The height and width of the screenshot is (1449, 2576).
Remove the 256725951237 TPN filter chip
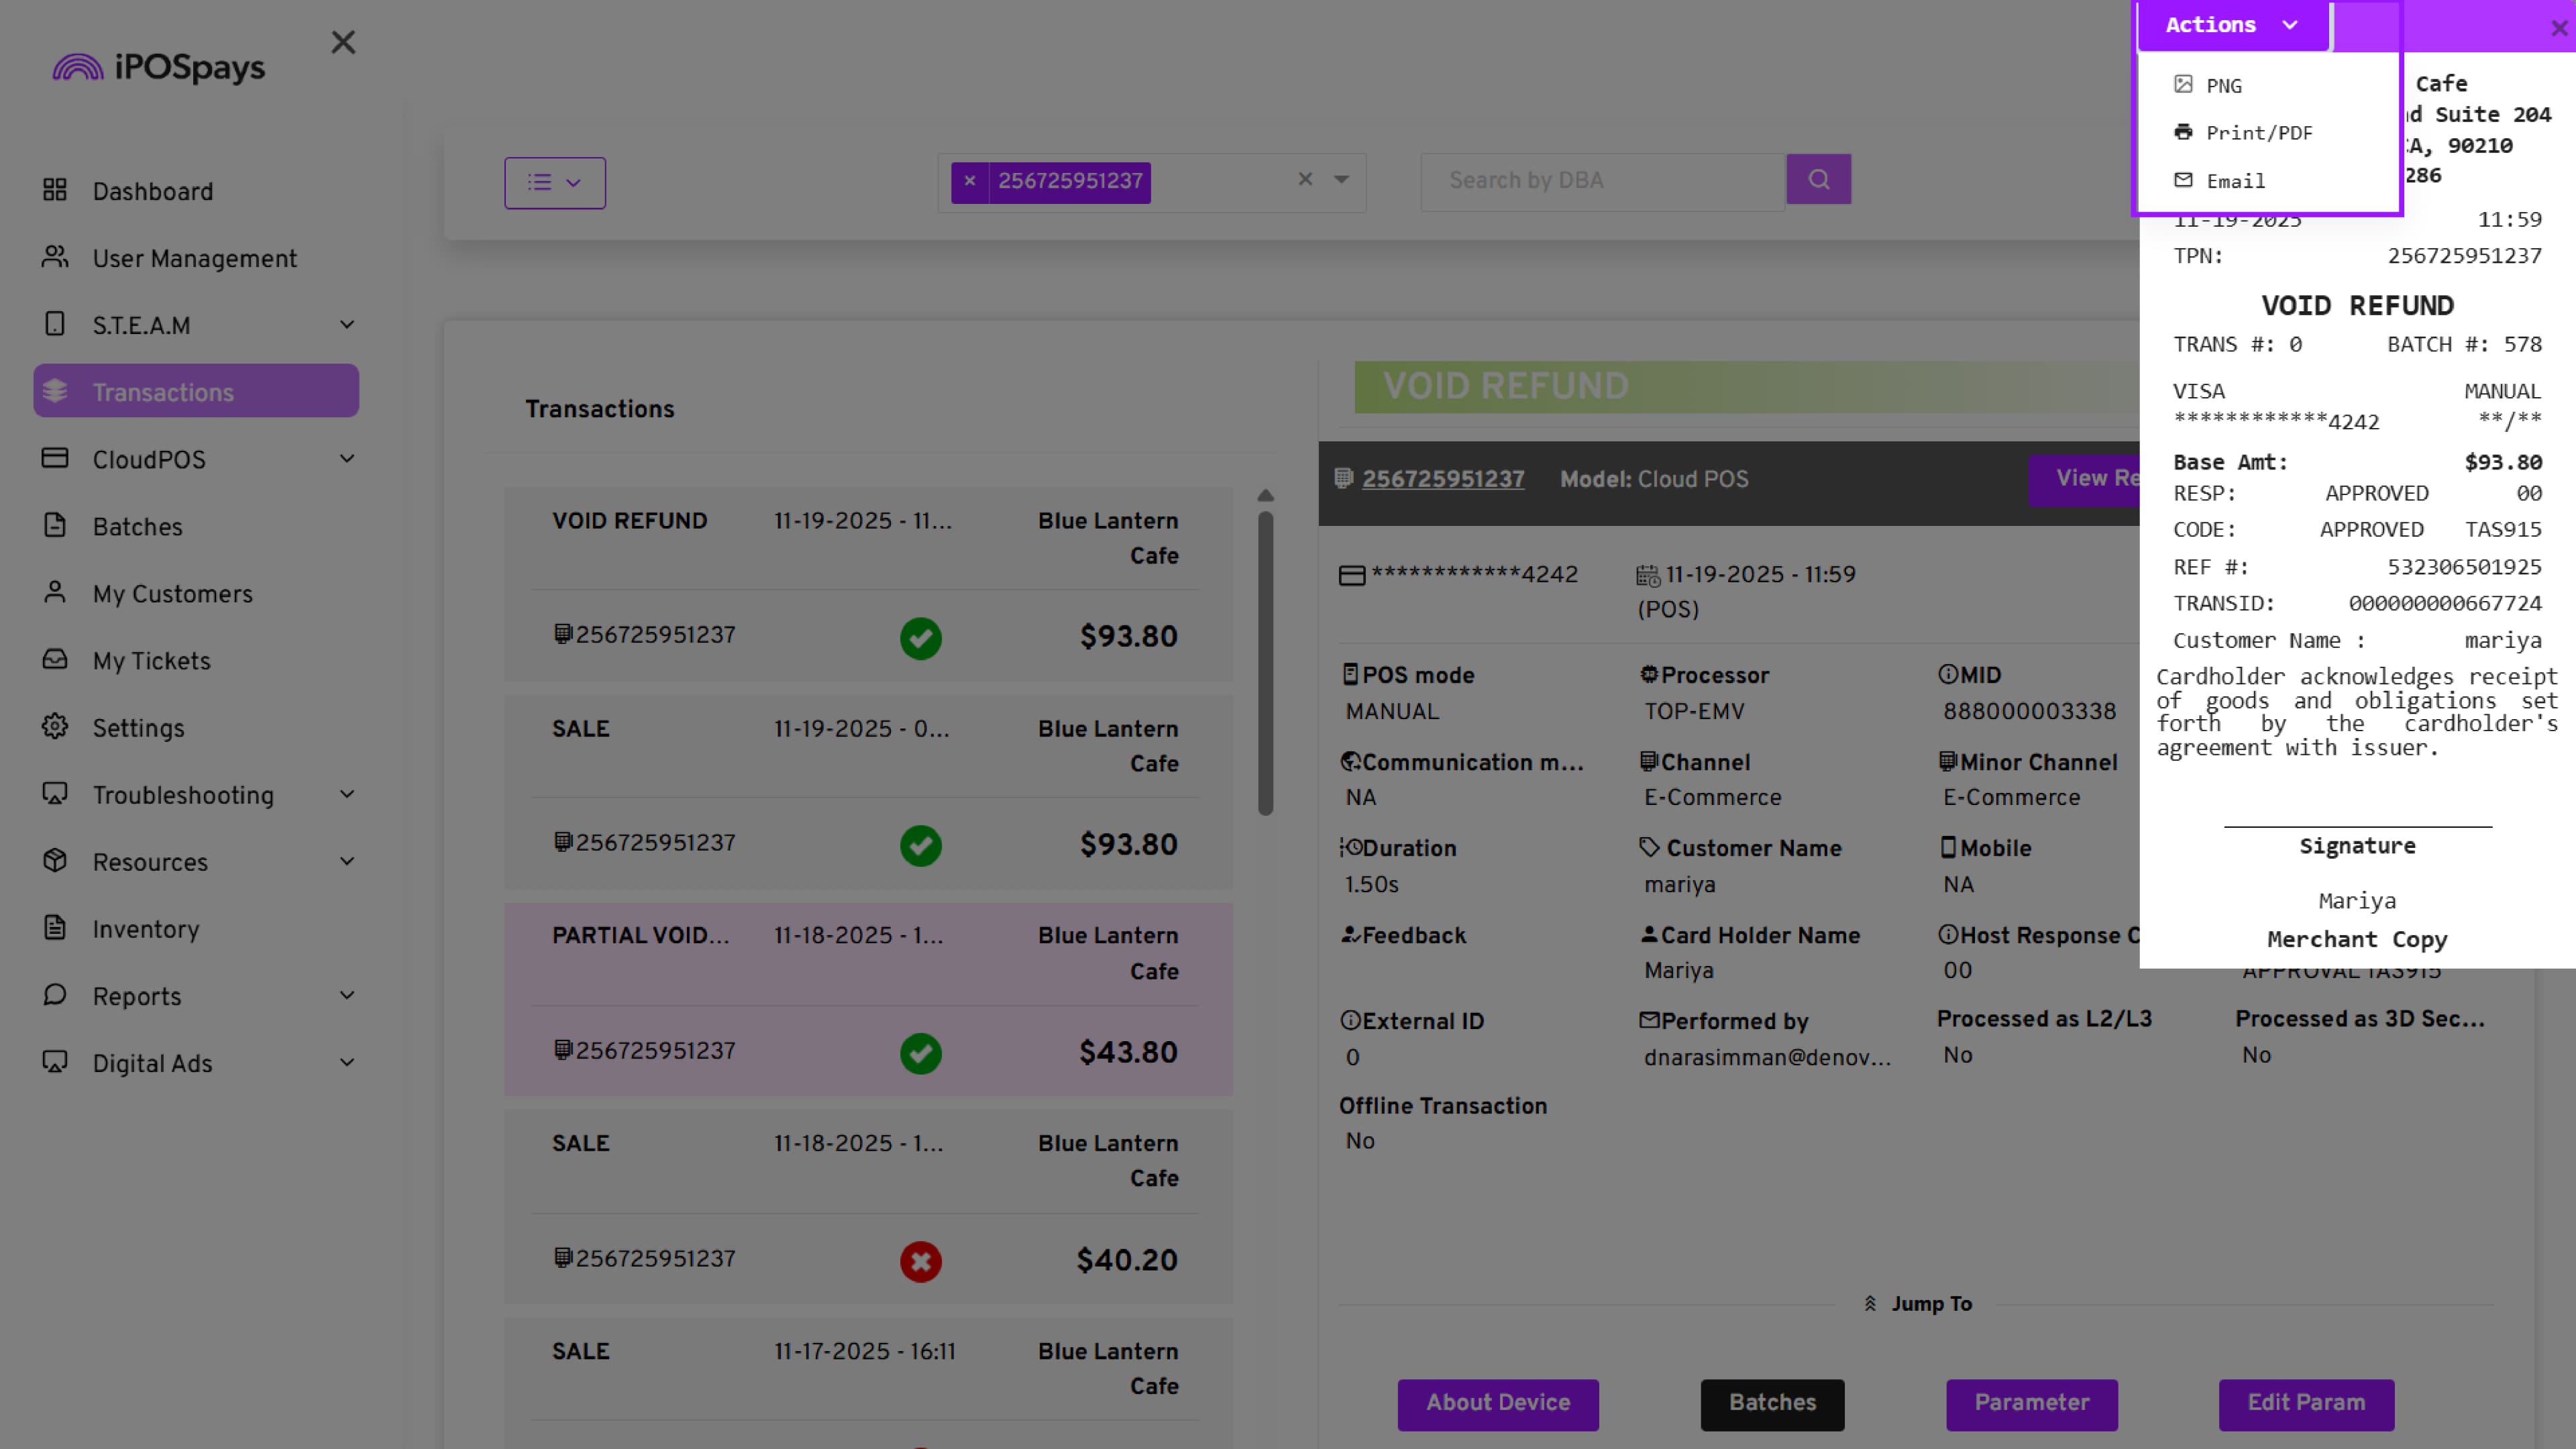(969, 181)
